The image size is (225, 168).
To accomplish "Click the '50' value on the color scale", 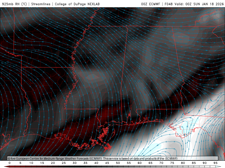I will (x=118, y=163).
